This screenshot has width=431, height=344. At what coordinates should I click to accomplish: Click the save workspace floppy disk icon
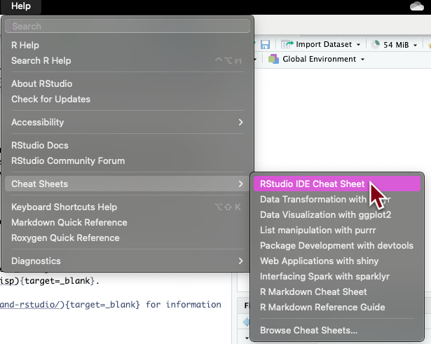266,44
